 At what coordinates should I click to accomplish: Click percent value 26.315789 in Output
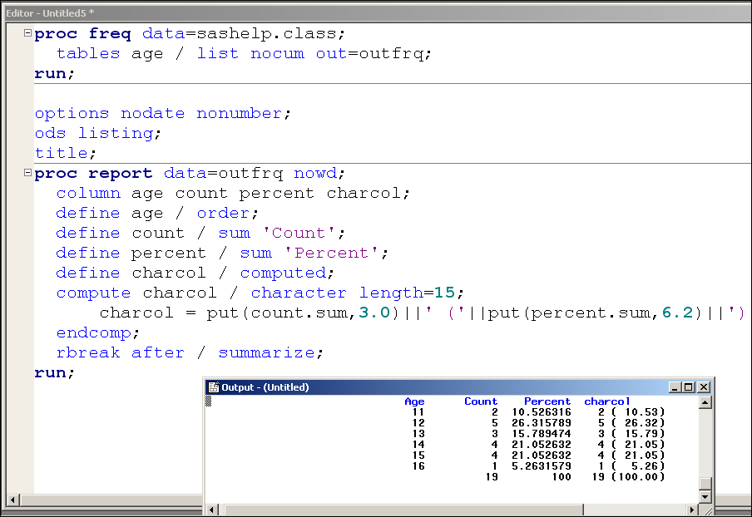[x=542, y=423]
